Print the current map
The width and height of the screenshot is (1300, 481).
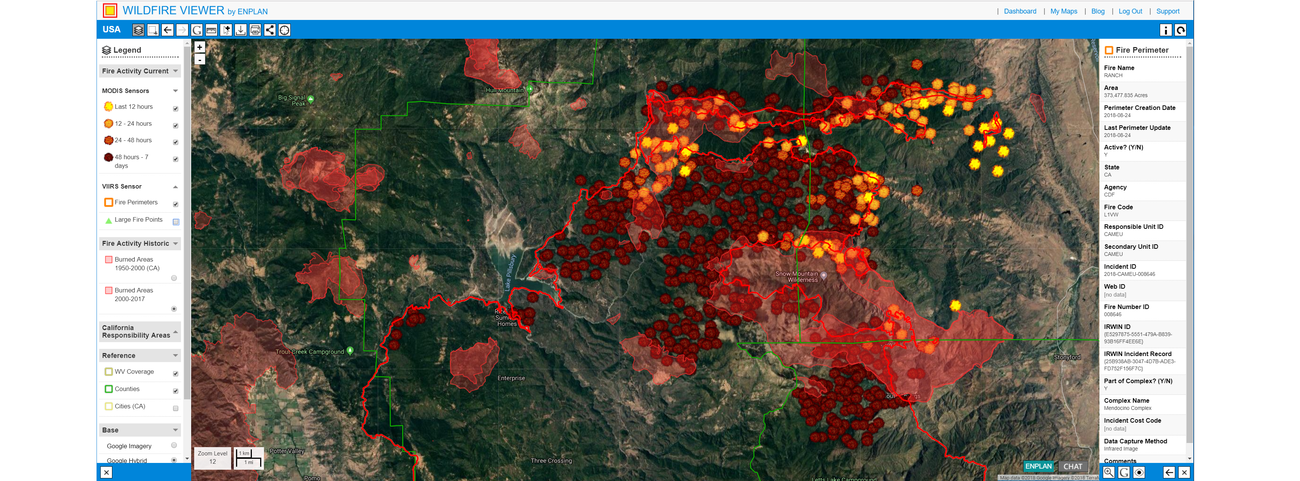[255, 30]
